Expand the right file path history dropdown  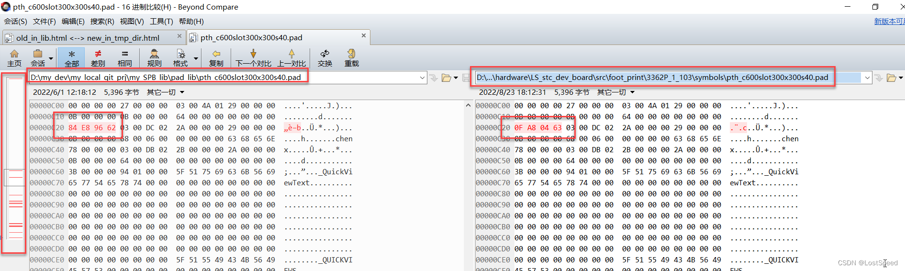(x=867, y=78)
